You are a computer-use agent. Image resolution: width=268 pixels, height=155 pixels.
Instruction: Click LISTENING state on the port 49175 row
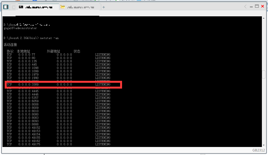[103, 144]
